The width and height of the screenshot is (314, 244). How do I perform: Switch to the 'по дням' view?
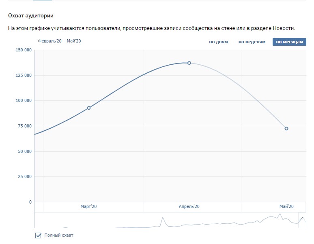pyautogui.click(x=218, y=42)
